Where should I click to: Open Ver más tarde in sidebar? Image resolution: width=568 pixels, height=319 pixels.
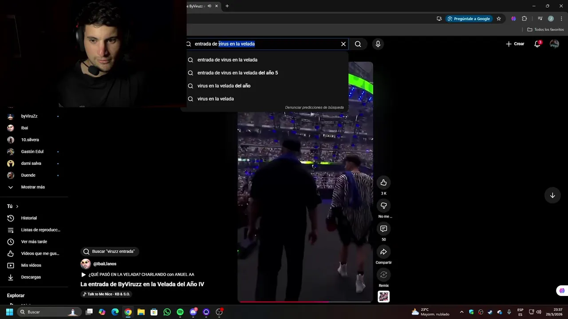[34, 241]
